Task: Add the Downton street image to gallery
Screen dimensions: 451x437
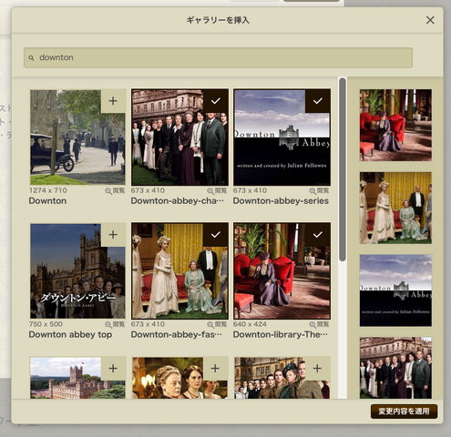Action: pos(113,101)
